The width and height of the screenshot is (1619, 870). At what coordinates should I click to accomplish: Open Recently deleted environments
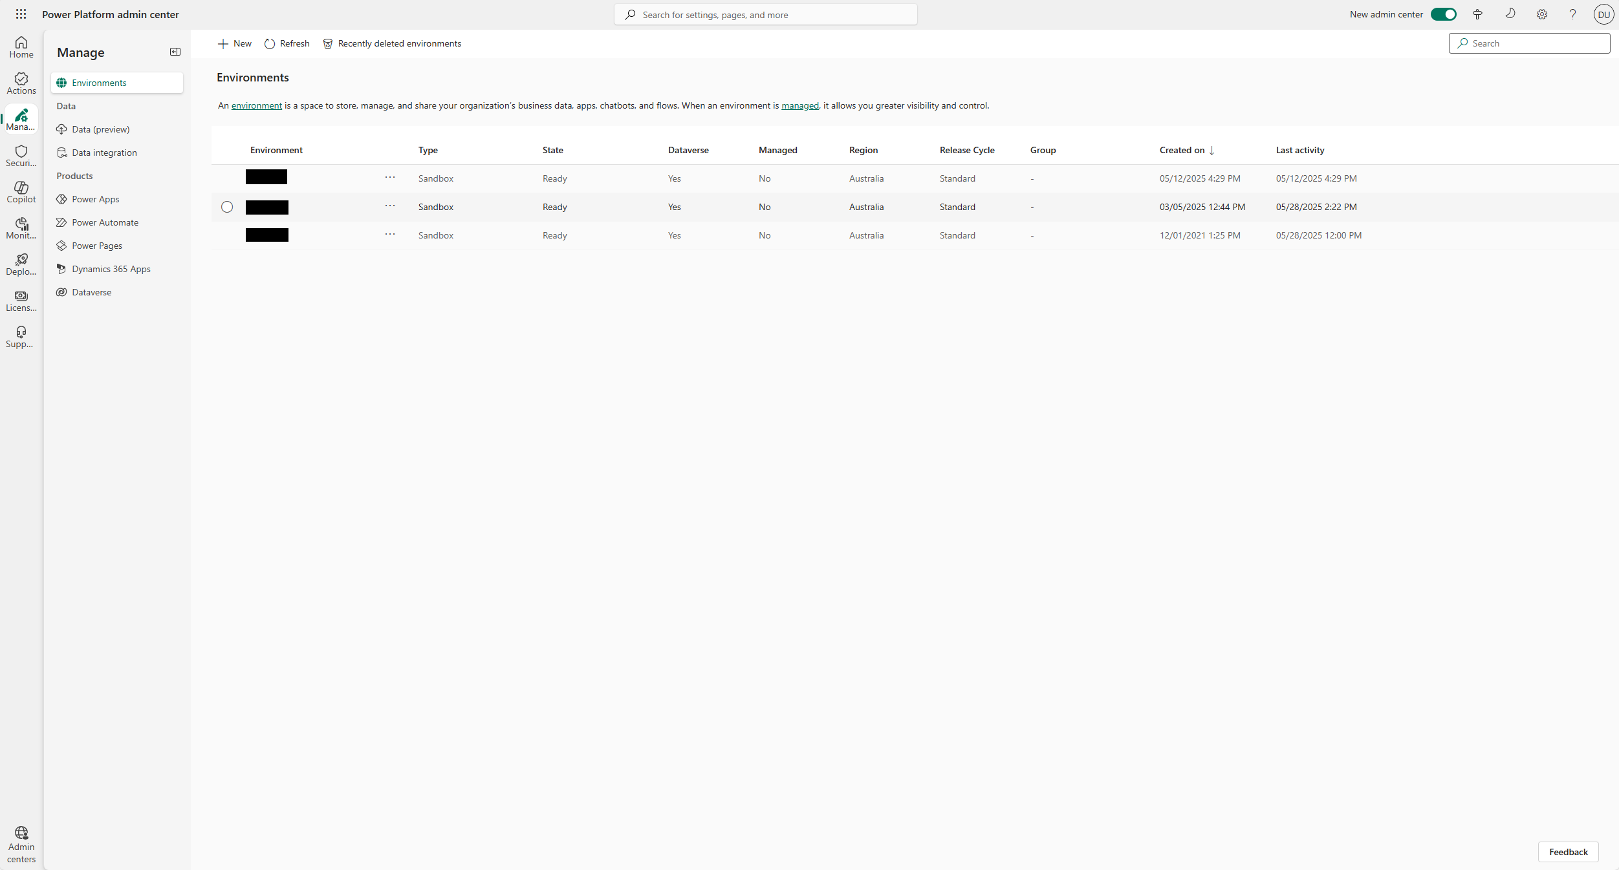click(392, 43)
